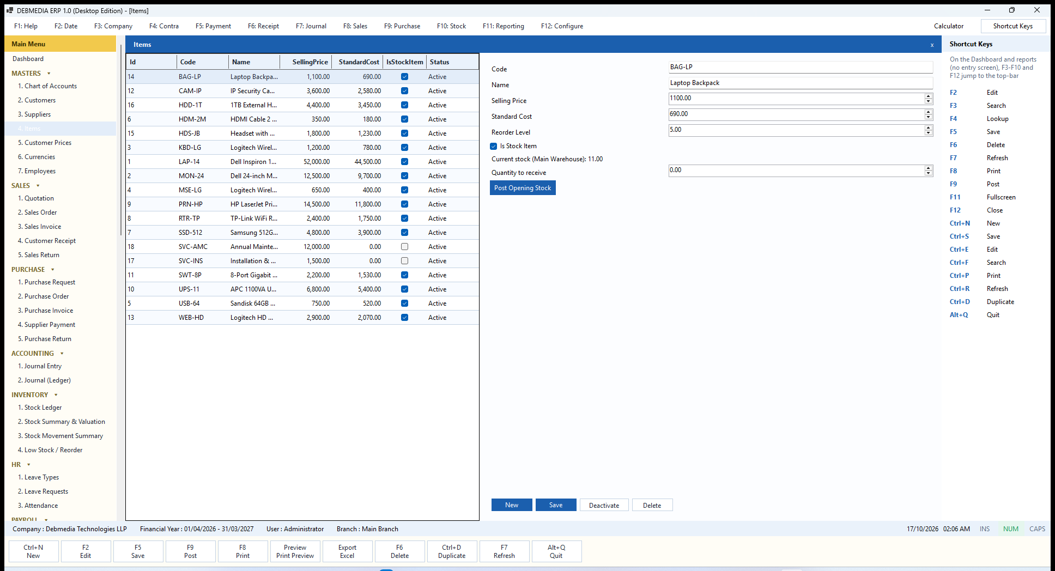Open the F8: Sales menu
The width and height of the screenshot is (1055, 571).
click(355, 26)
